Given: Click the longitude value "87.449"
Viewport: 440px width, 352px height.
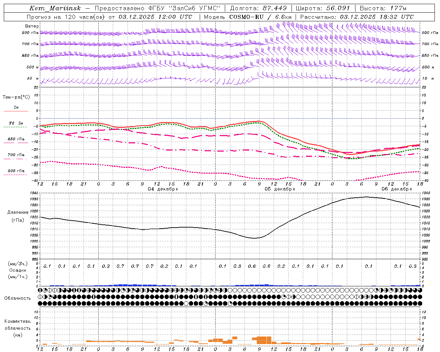Looking at the screenshot, I should coord(275,8).
